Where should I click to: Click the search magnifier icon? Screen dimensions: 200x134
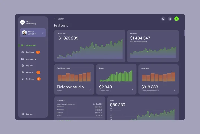point(55,19)
